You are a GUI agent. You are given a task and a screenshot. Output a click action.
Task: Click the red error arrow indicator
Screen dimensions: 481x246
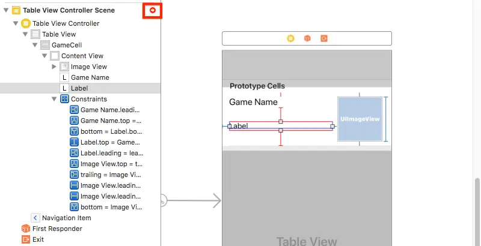tap(153, 10)
